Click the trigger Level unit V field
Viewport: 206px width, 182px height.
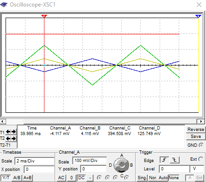pyautogui.click(x=197, y=169)
